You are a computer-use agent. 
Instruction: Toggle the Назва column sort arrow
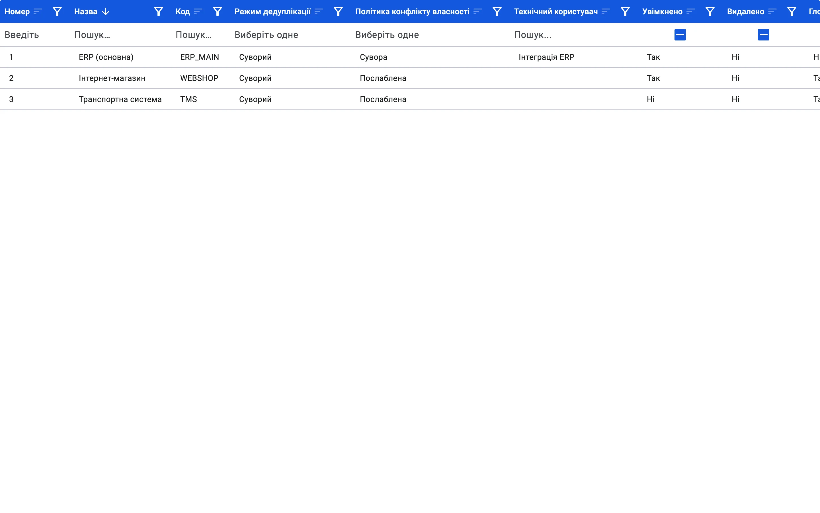coord(106,11)
